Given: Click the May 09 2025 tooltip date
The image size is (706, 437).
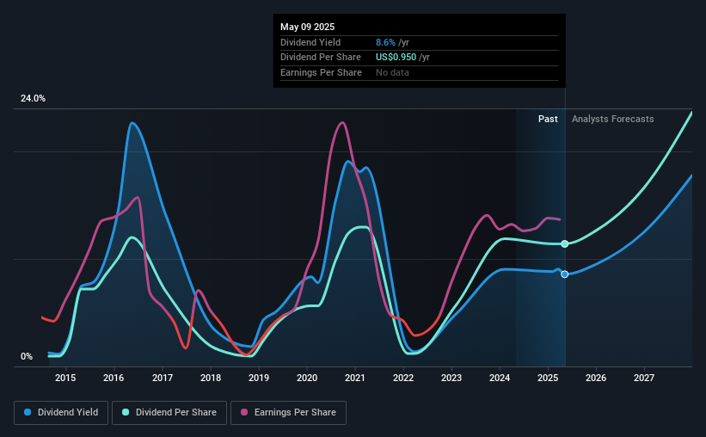Looking at the screenshot, I should 308,27.
